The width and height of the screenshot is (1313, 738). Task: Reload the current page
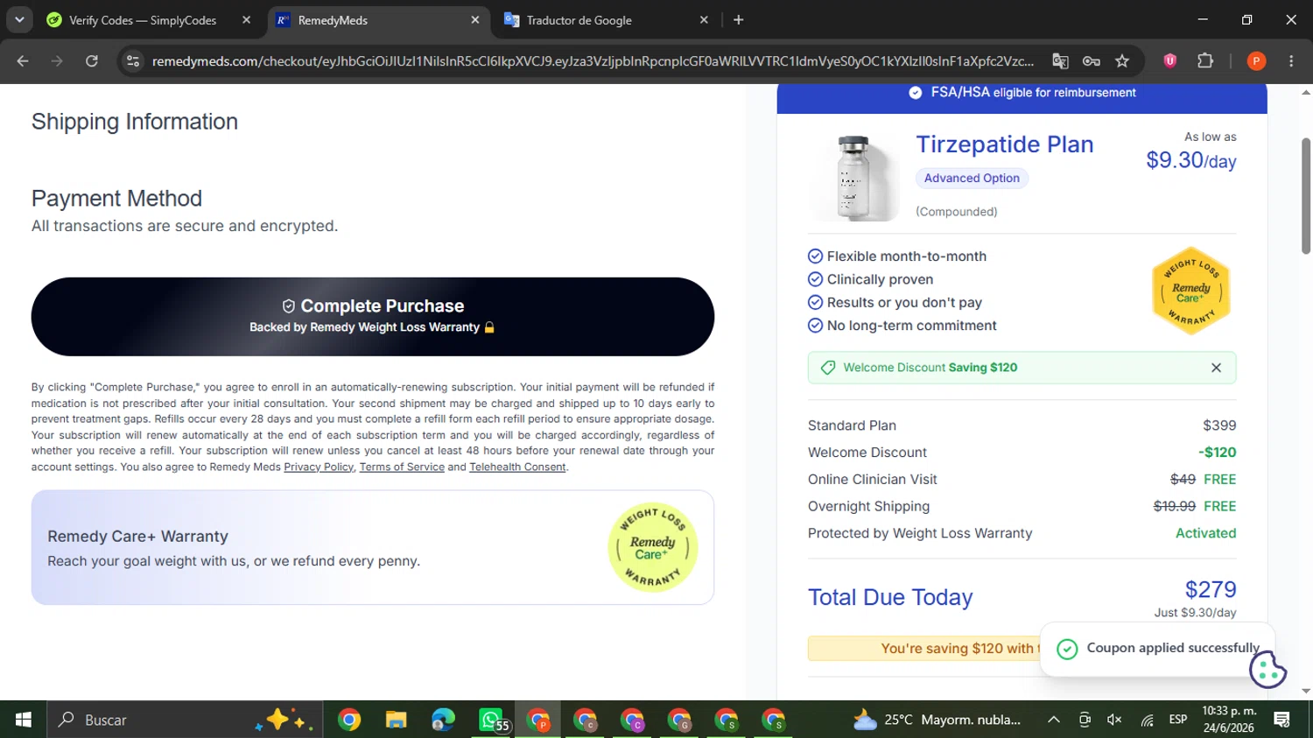[x=91, y=61]
